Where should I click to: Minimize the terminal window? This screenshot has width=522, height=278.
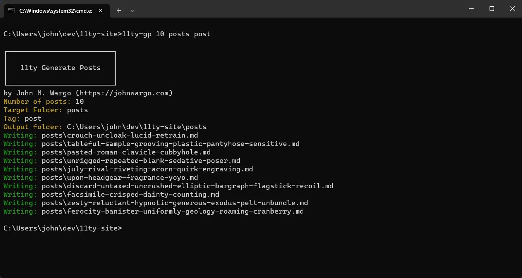[x=471, y=9]
